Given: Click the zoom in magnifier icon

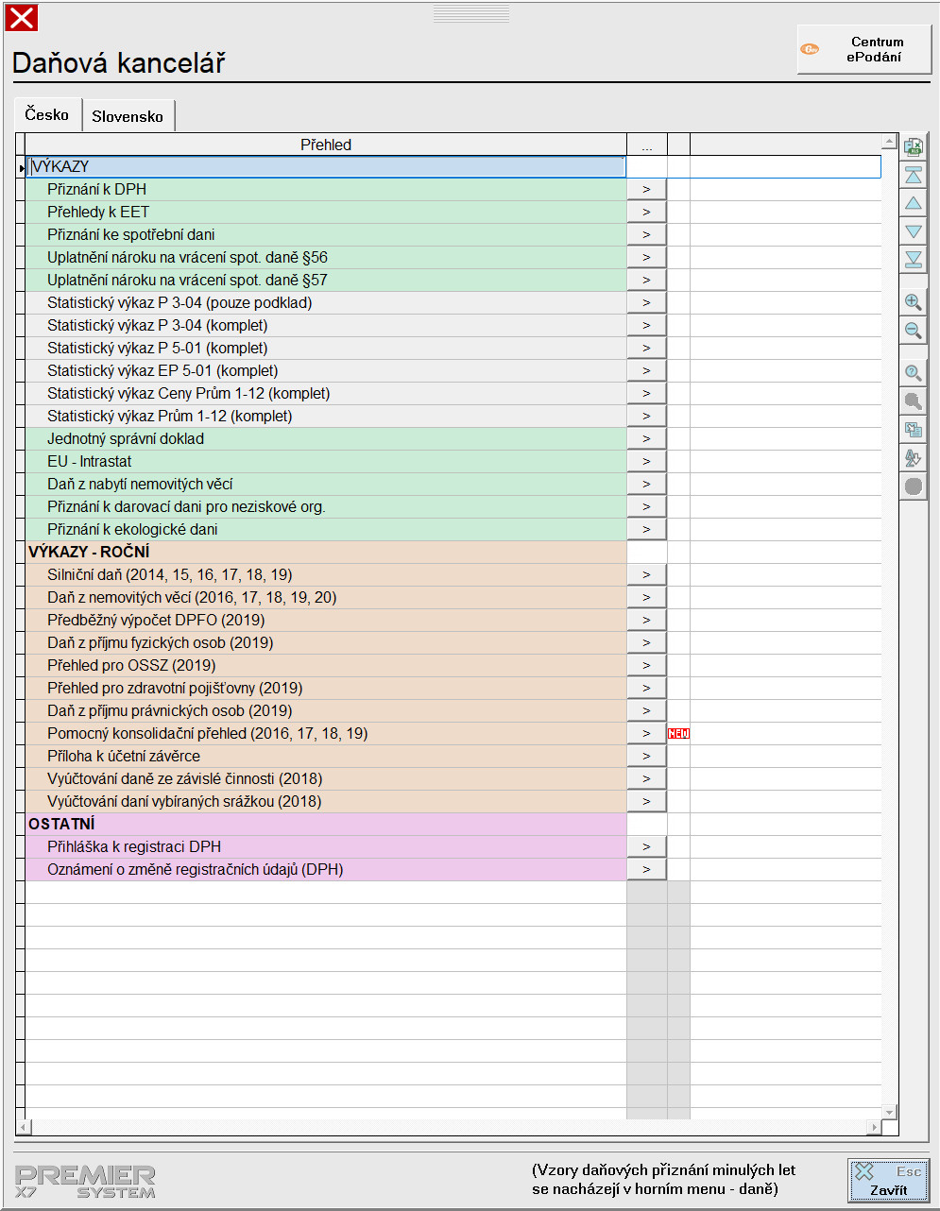Looking at the screenshot, I should click(x=913, y=302).
